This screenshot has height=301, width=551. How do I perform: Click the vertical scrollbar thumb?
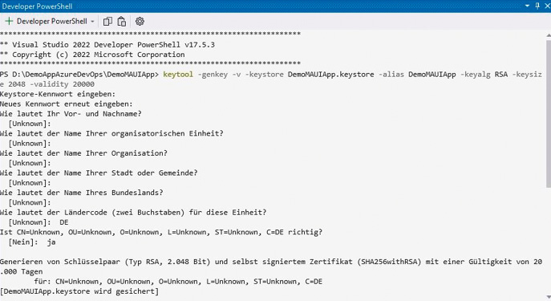tap(548, 113)
